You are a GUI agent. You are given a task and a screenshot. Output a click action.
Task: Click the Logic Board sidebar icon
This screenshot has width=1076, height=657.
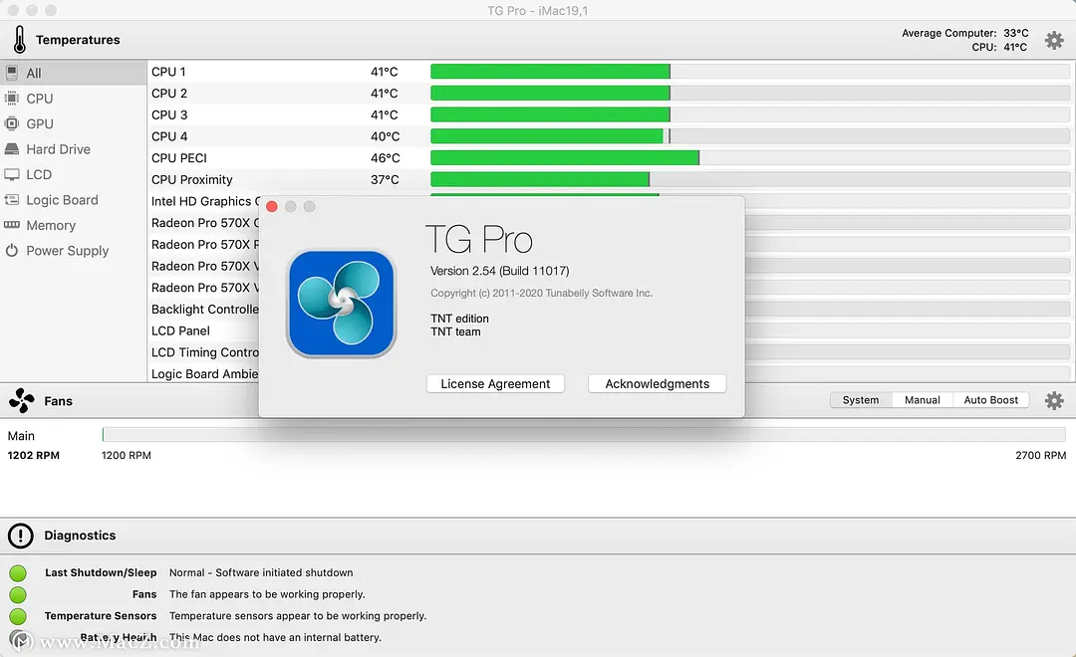pos(12,199)
